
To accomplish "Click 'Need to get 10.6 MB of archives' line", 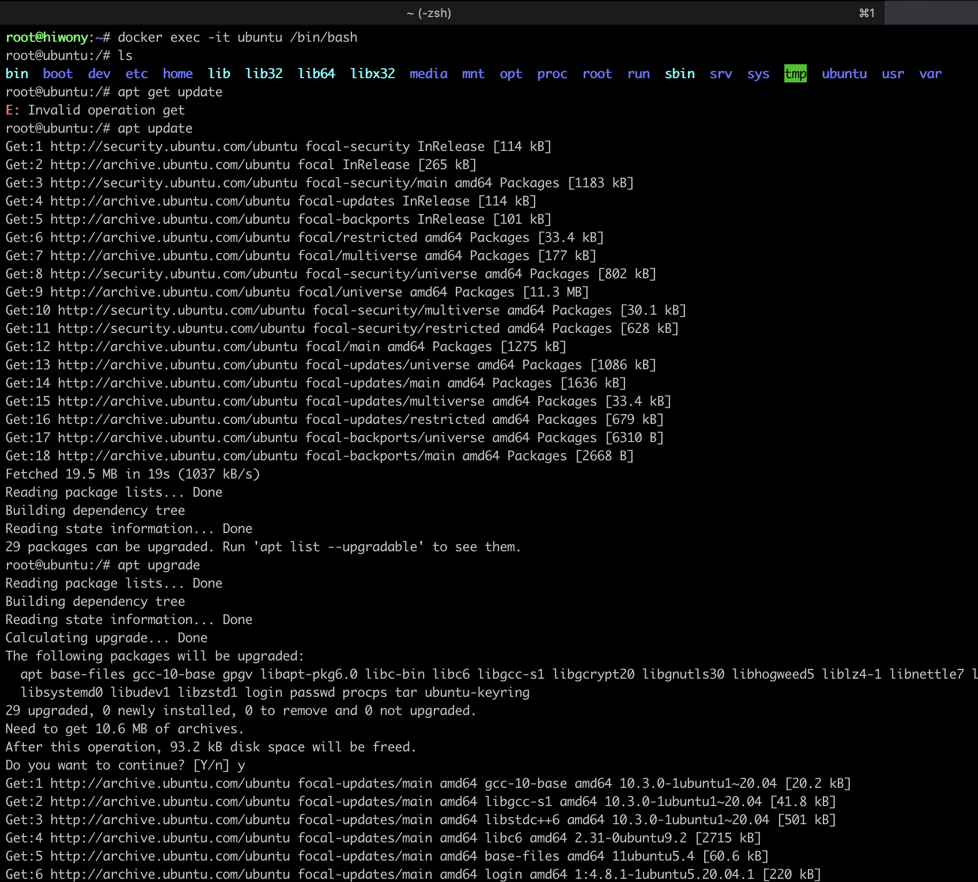I will pyautogui.click(x=125, y=729).
